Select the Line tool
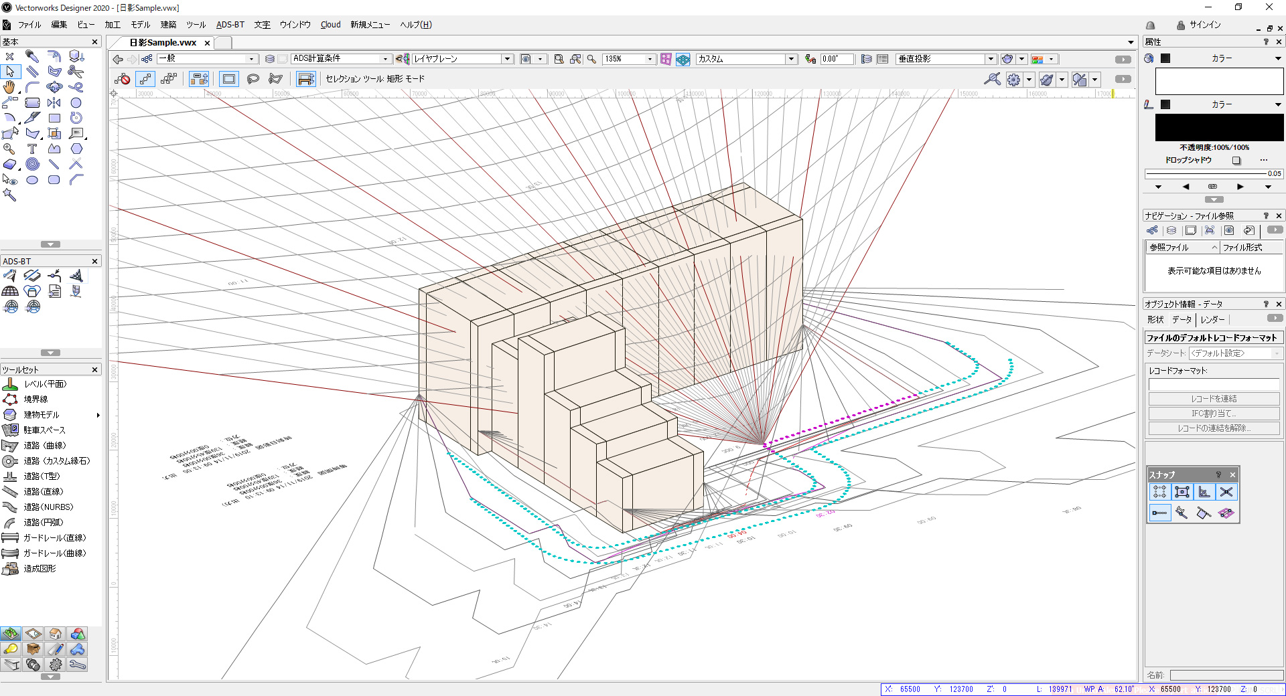Image resolution: width=1286 pixels, height=696 pixels. point(54,164)
